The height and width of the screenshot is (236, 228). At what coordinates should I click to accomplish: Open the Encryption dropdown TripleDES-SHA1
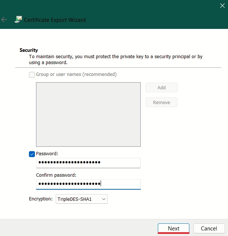[x=82, y=199]
